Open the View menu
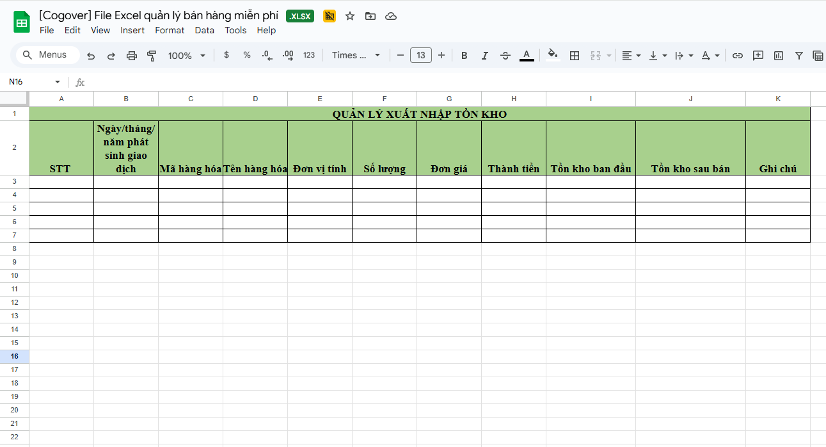 pos(100,30)
